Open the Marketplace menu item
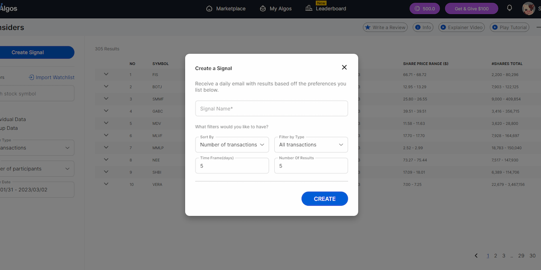The height and width of the screenshot is (270, 541). click(x=226, y=8)
